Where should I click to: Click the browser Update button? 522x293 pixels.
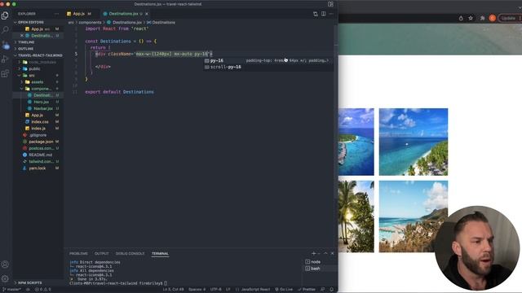pyautogui.click(x=509, y=18)
